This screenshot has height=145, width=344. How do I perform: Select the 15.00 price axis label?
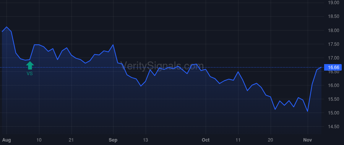333,113
